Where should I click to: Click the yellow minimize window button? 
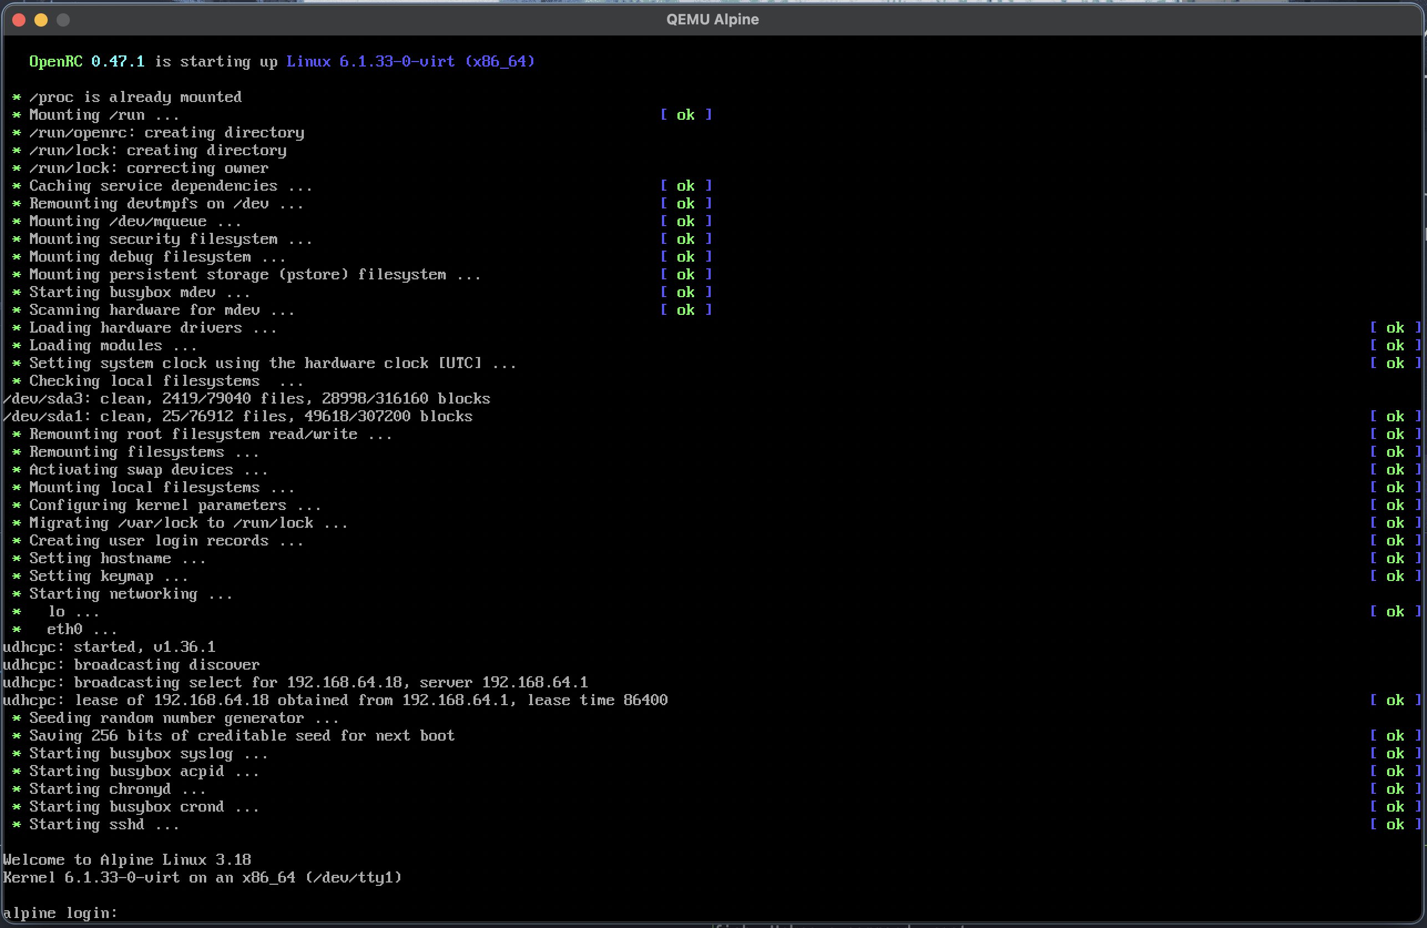coord(41,20)
